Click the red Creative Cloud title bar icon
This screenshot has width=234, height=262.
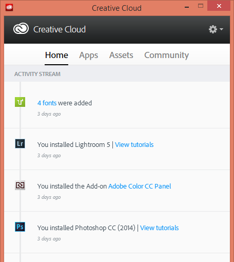(9, 8)
